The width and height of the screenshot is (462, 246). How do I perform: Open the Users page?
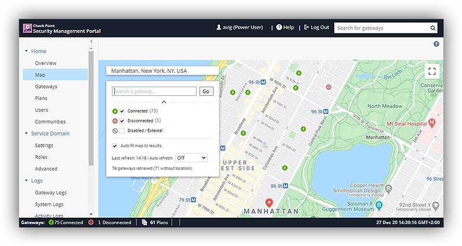tap(41, 110)
